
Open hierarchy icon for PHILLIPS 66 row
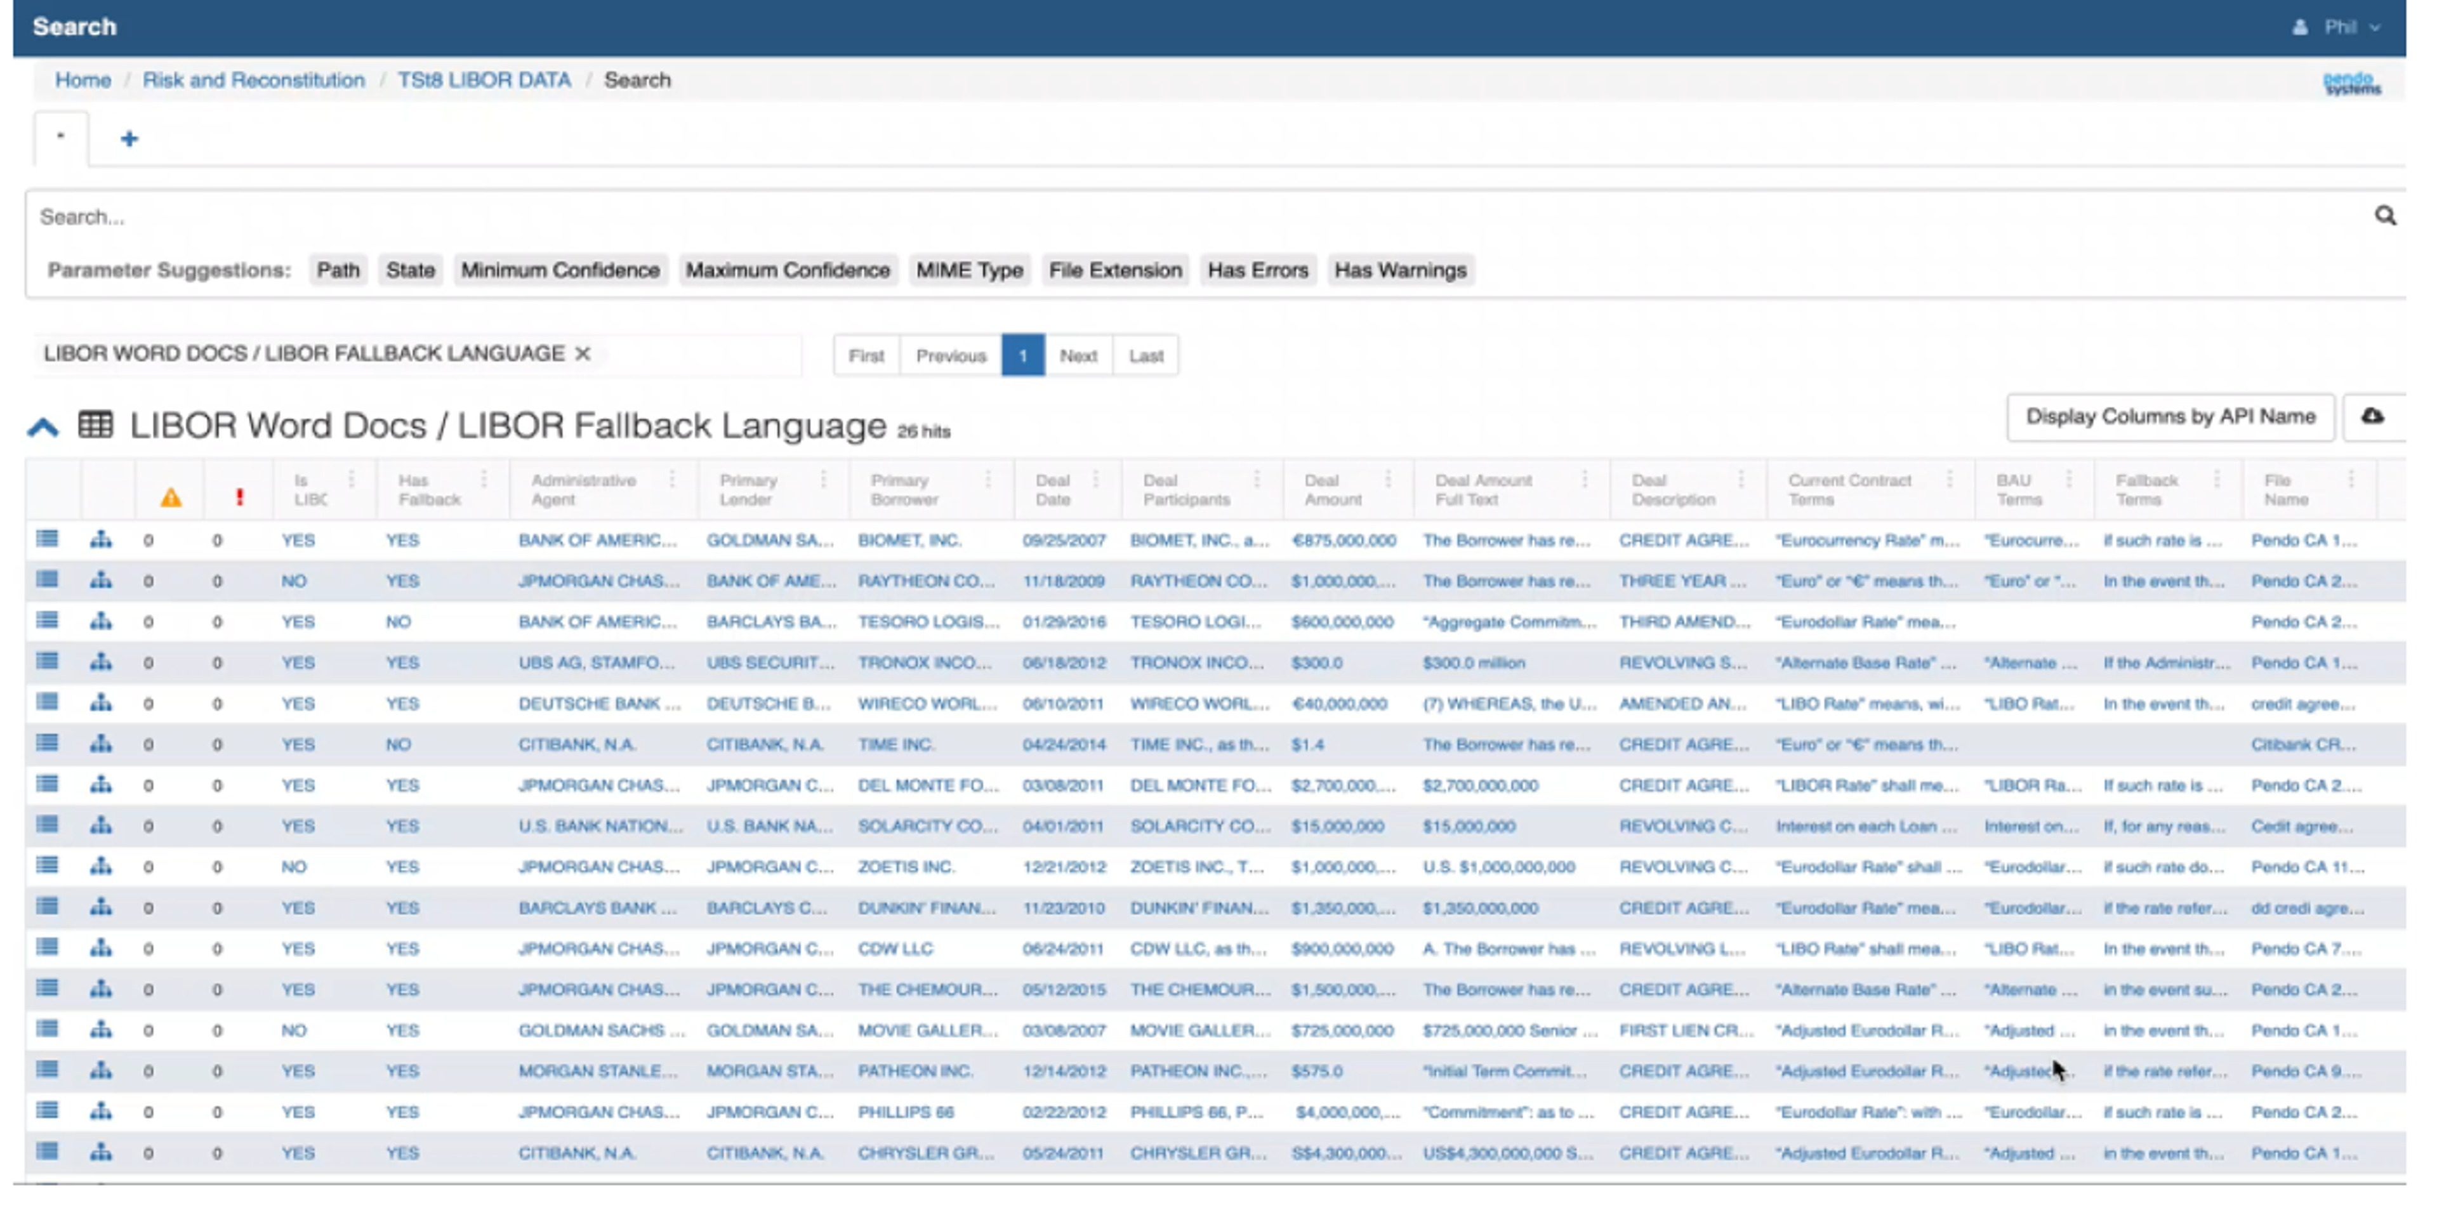[x=100, y=1111]
